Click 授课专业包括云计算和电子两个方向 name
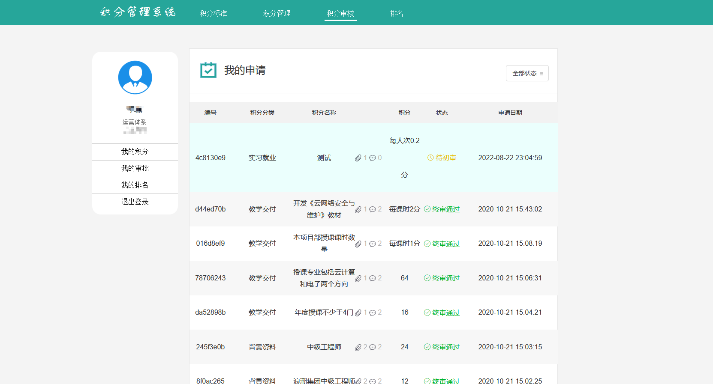Image resolution: width=713 pixels, height=384 pixels. click(x=324, y=278)
